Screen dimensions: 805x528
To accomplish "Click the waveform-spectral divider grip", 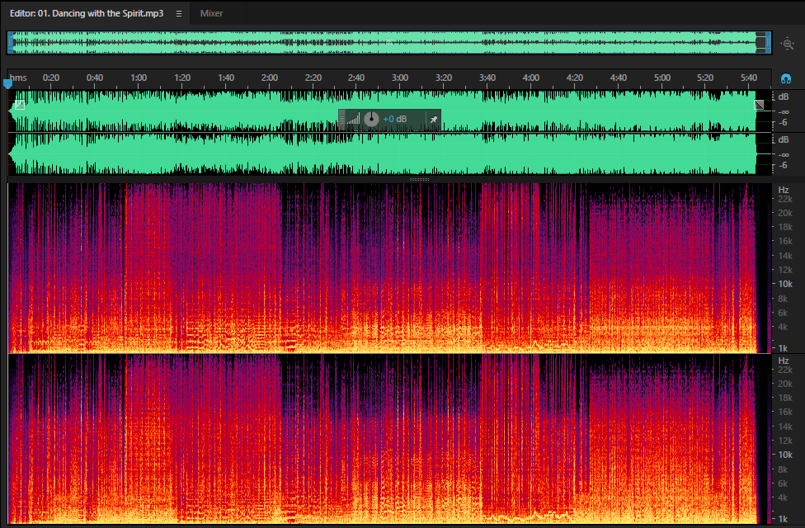I will (x=419, y=179).
